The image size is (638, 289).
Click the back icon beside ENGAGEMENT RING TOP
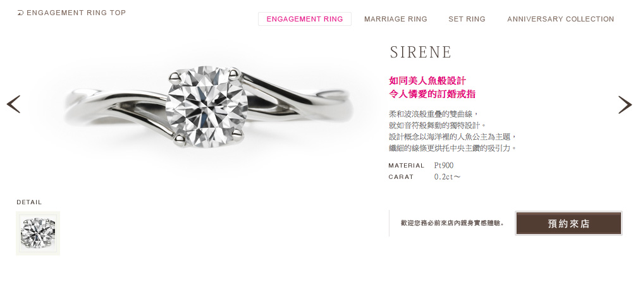coord(20,13)
